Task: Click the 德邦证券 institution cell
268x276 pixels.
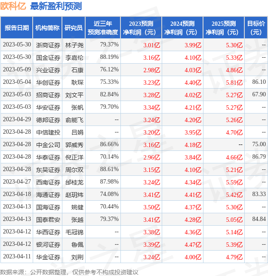Action: click(x=48, y=120)
